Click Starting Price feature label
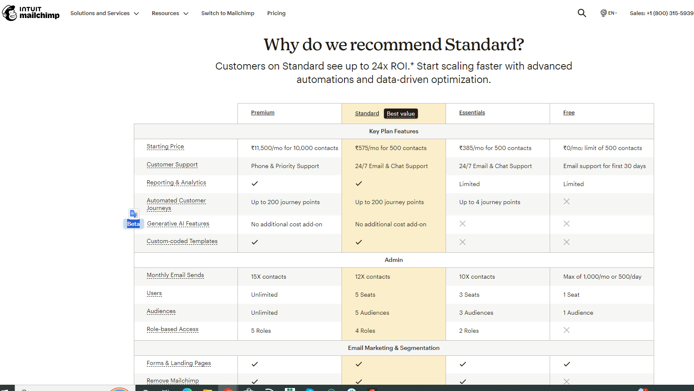This screenshot has height=391, width=694. (x=165, y=147)
